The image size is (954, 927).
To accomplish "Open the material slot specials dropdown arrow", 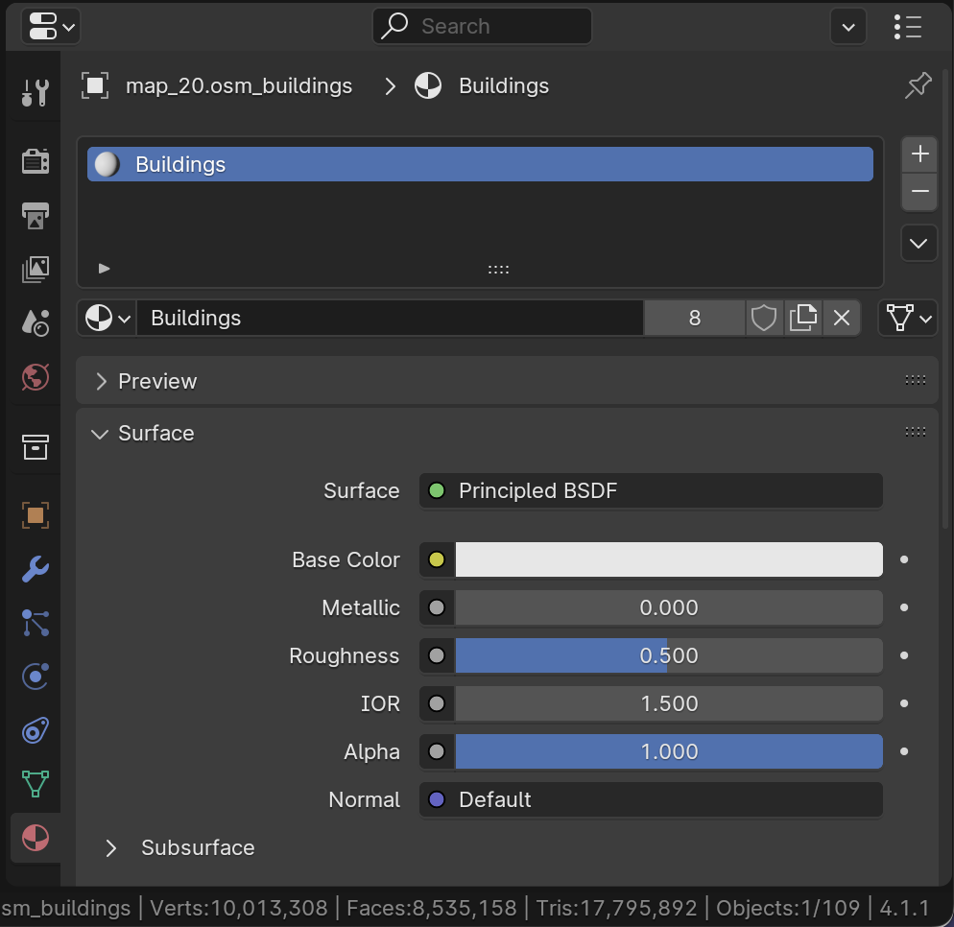I will (x=918, y=243).
